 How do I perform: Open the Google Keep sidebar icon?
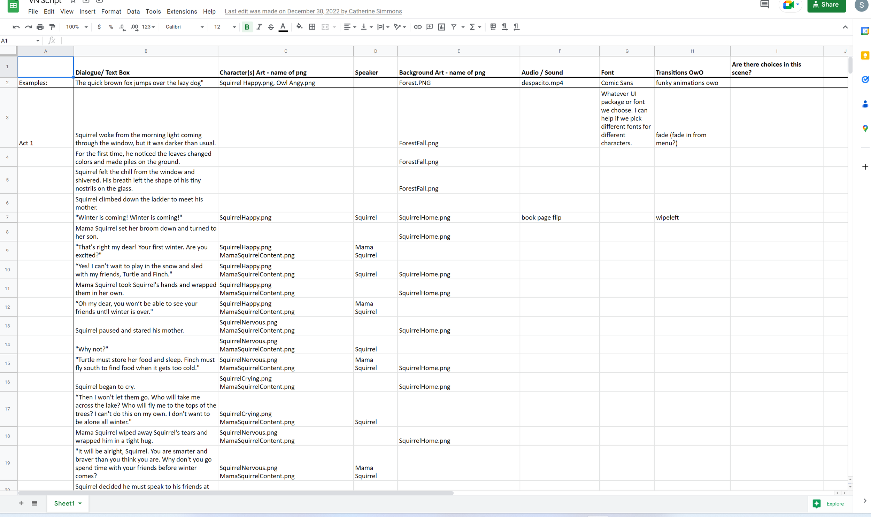(865, 56)
